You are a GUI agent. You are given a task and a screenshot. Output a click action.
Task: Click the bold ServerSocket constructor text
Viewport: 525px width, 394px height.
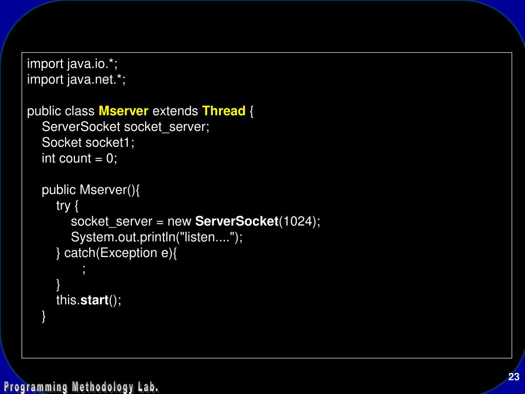(237, 221)
